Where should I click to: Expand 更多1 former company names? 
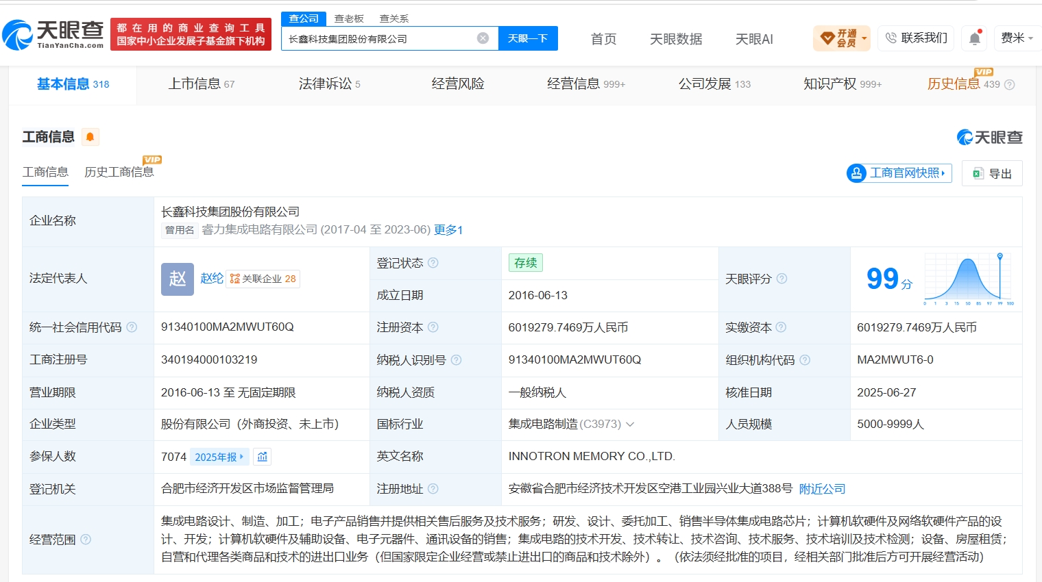point(448,230)
